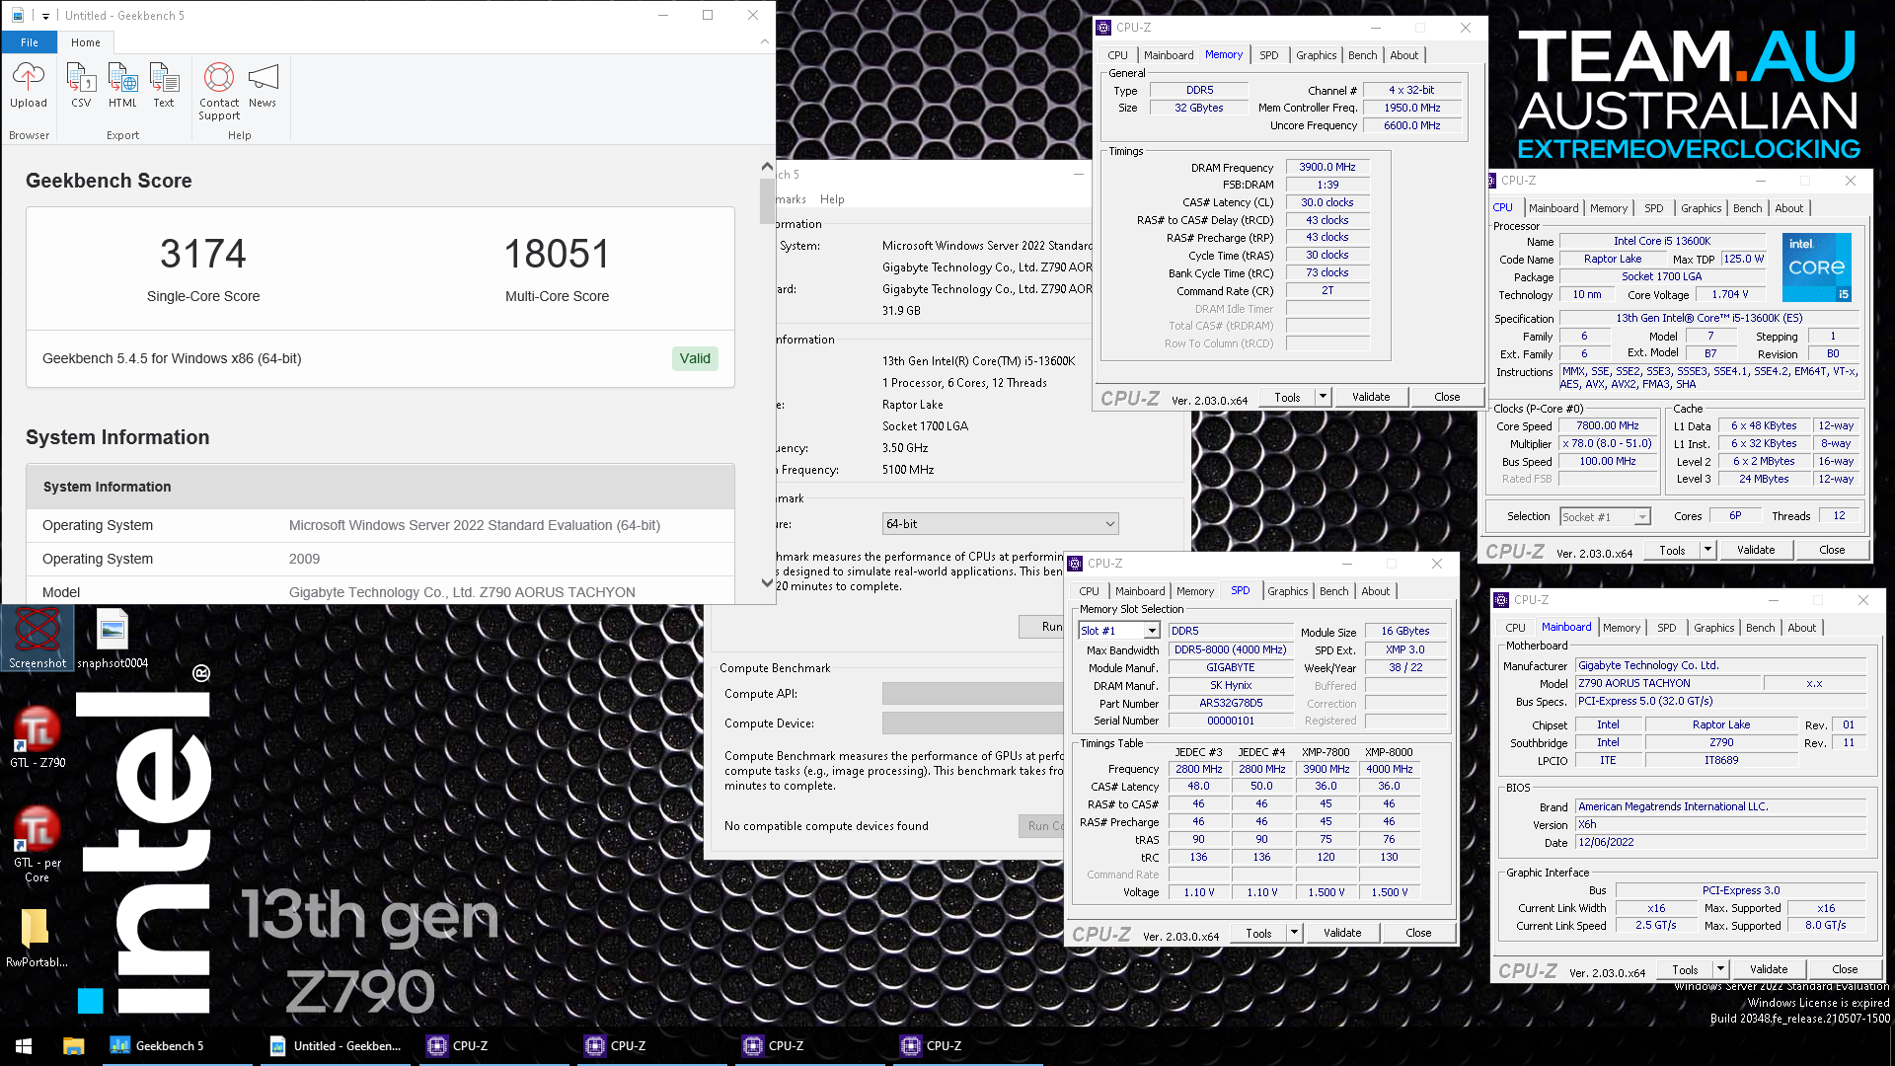Screen dimensions: 1895x1066
Task: Click the Compute API field
Action: [x=973, y=694]
